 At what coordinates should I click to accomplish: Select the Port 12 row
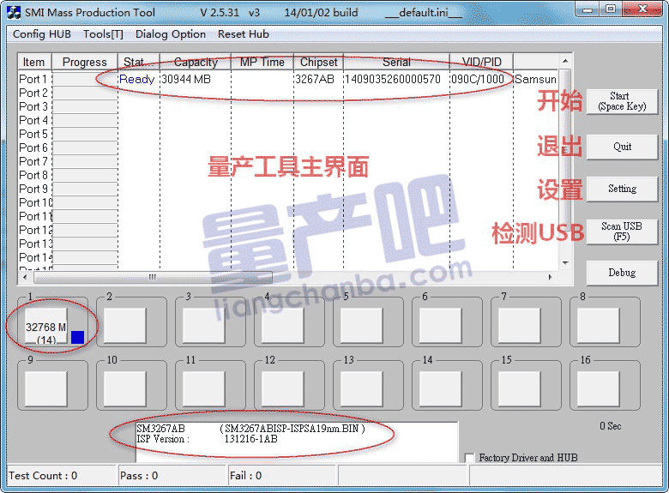[x=36, y=231]
